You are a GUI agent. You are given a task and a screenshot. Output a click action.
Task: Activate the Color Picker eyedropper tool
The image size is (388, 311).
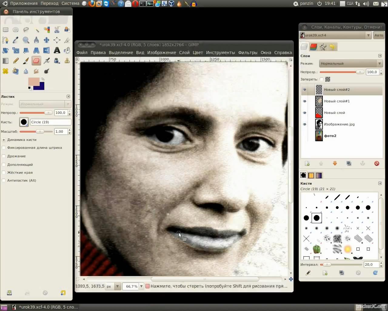tap(16, 40)
